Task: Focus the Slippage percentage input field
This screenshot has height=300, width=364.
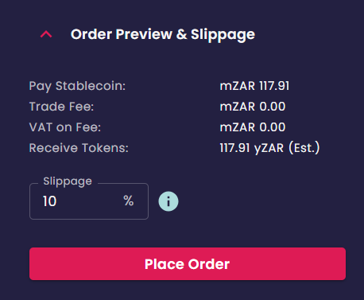Action: coord(89,201)
